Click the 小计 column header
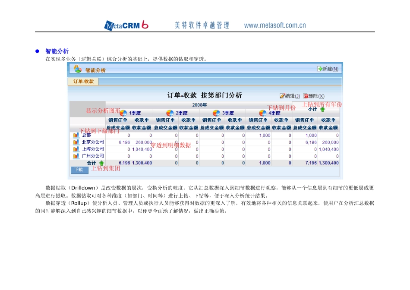Image resolution: width=410 pixels, height=290 pixels. [x=312, y=109]
